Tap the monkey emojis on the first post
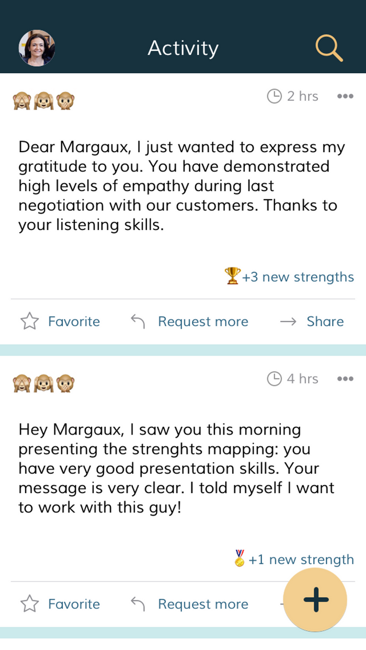 click(x=43, y=100)
